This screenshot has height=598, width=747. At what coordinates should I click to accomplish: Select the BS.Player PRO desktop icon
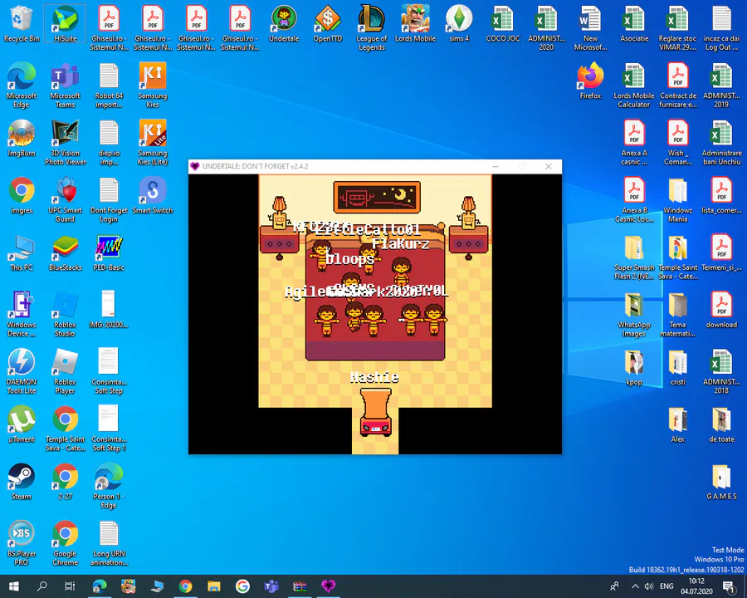(21, 542)
